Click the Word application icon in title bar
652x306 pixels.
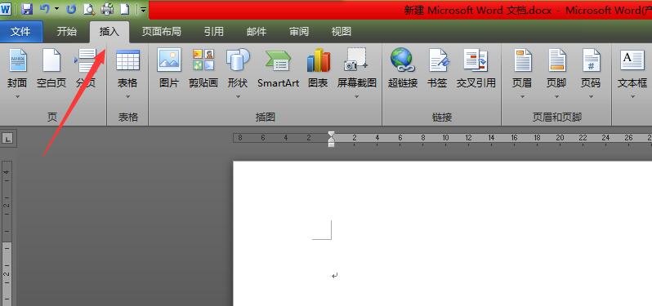[x=6, y=9]
